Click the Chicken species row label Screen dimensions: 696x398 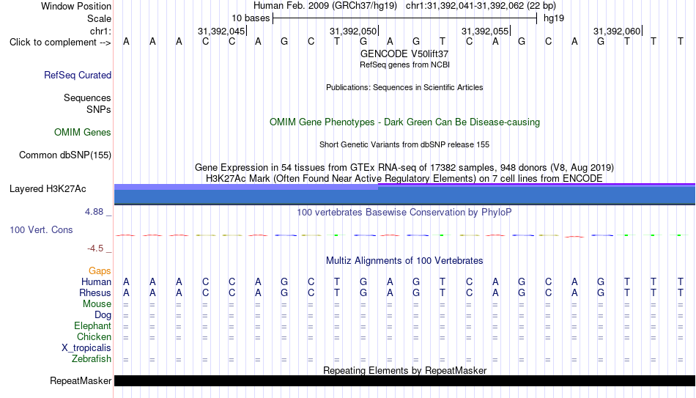94,336
